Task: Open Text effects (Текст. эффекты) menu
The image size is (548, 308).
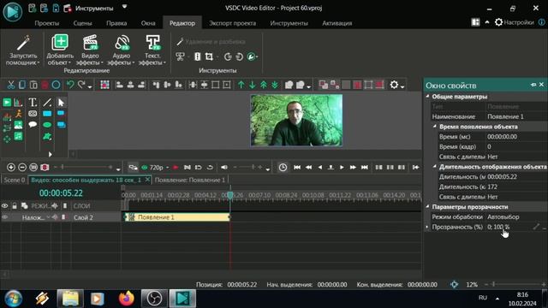Action: (x=152, y=50)
